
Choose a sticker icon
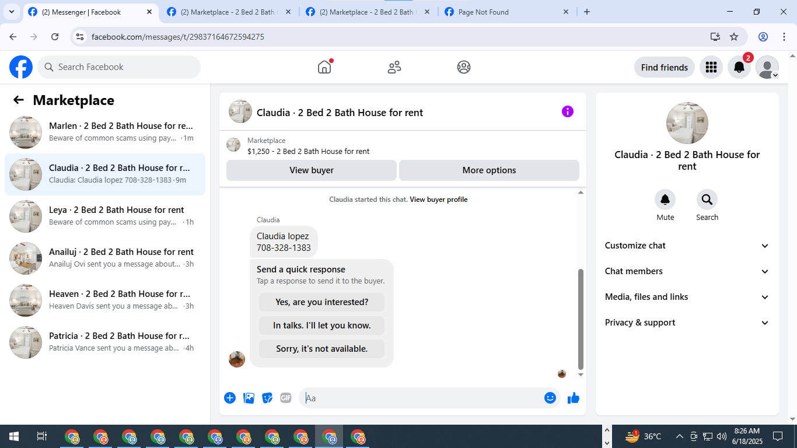(x=267, y=398)
